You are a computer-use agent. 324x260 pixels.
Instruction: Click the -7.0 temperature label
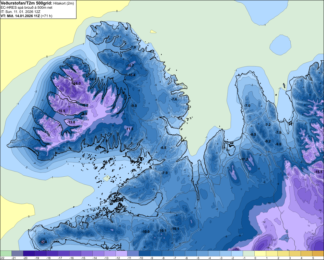pyautogui.click(x=247, y=106)
